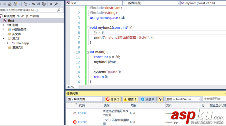Click the magnifier search icon
This screenshot has width=226, height=126.
click(x=59, y=10)
